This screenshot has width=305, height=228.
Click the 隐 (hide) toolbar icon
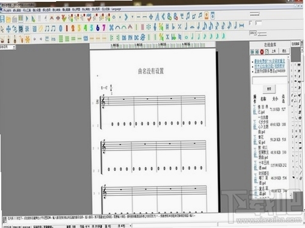(x=21, y=29)
